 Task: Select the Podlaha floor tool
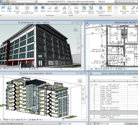coord(9,9)
